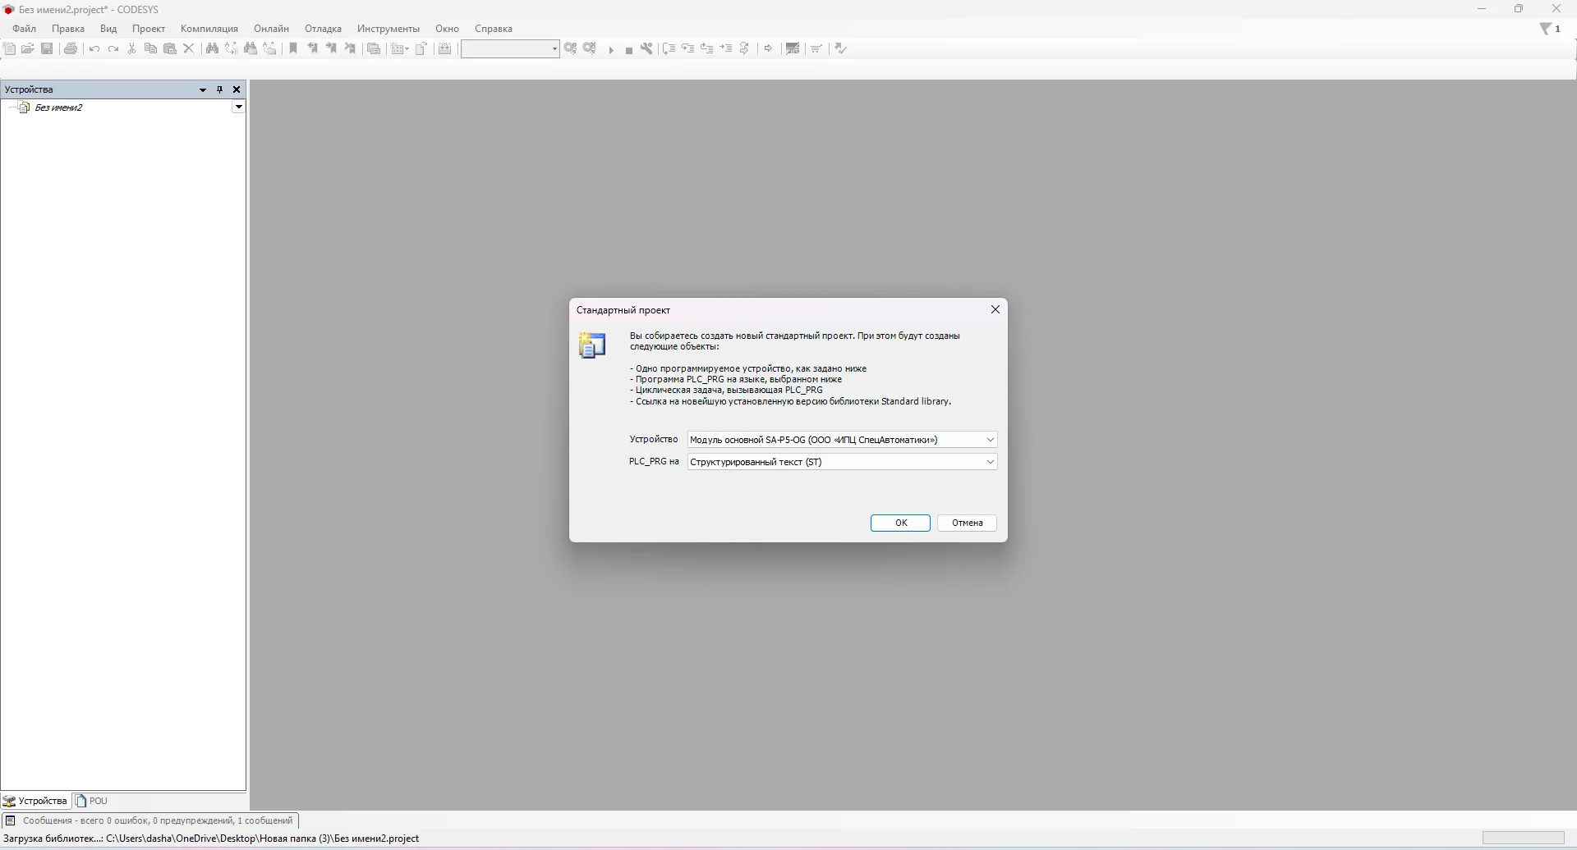
Task: Open the empty toolbar combo box
Action: click(x=510, y=49)
